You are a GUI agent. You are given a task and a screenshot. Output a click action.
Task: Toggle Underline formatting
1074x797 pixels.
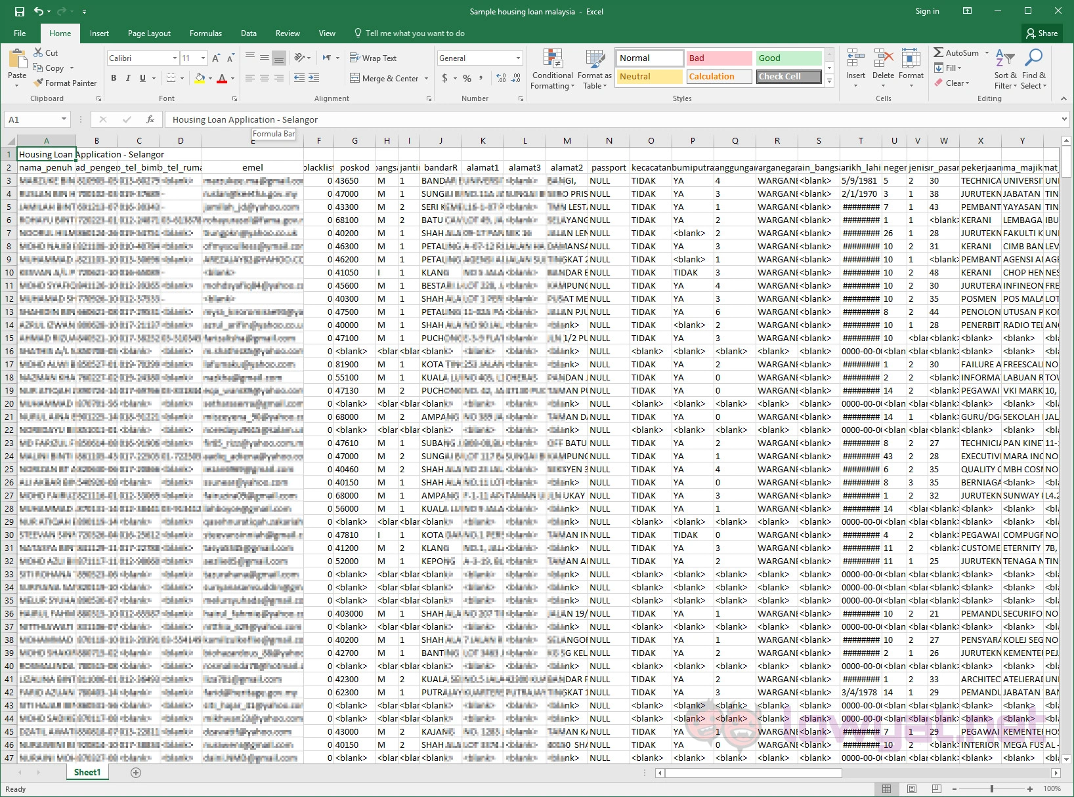(142, 78)
